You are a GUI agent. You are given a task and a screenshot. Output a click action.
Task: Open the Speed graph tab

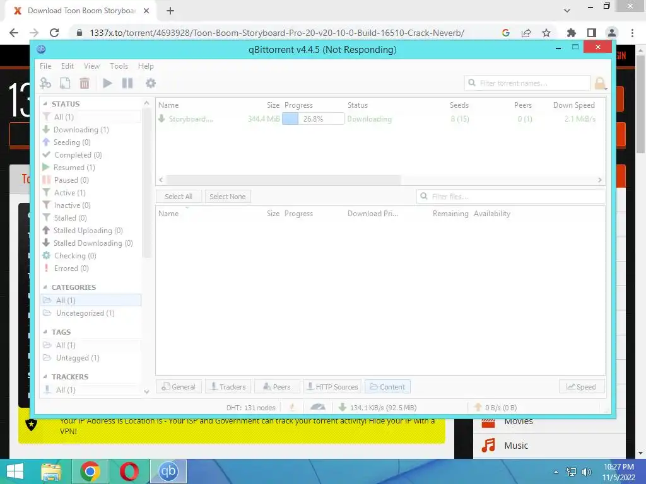[x=581, y=387]
